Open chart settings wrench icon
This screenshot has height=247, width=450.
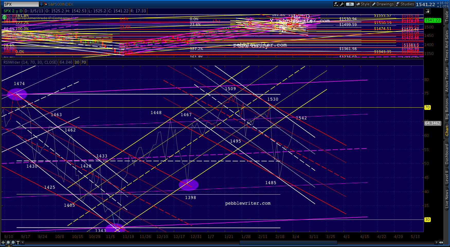click(342, 4)
